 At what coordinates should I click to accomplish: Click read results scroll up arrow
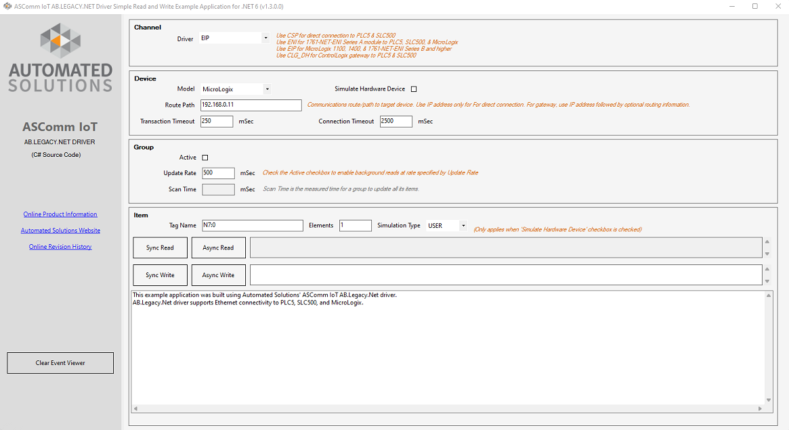(x=767, y=241)
